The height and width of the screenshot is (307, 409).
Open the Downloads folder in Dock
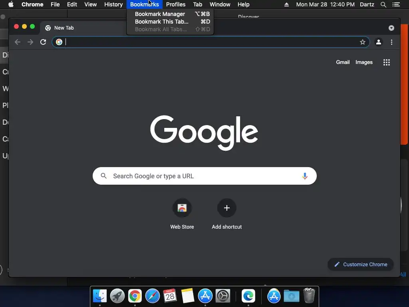(x=291, y=296)
